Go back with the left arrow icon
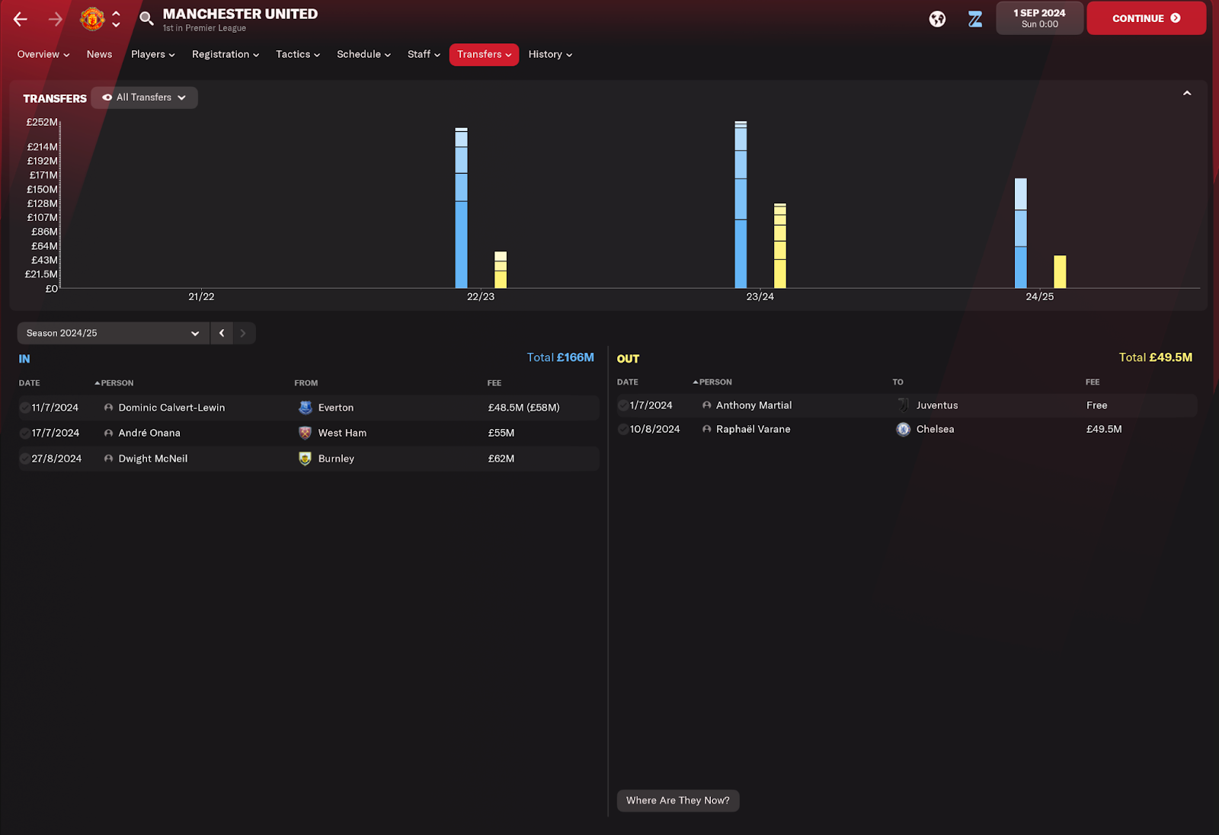 point(21,19)
